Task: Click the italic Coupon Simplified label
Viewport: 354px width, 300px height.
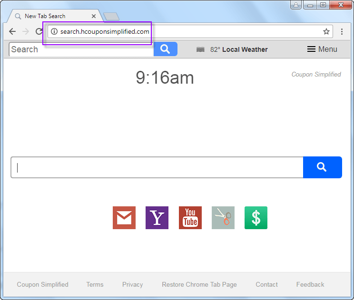Action: tap(316, 74)
